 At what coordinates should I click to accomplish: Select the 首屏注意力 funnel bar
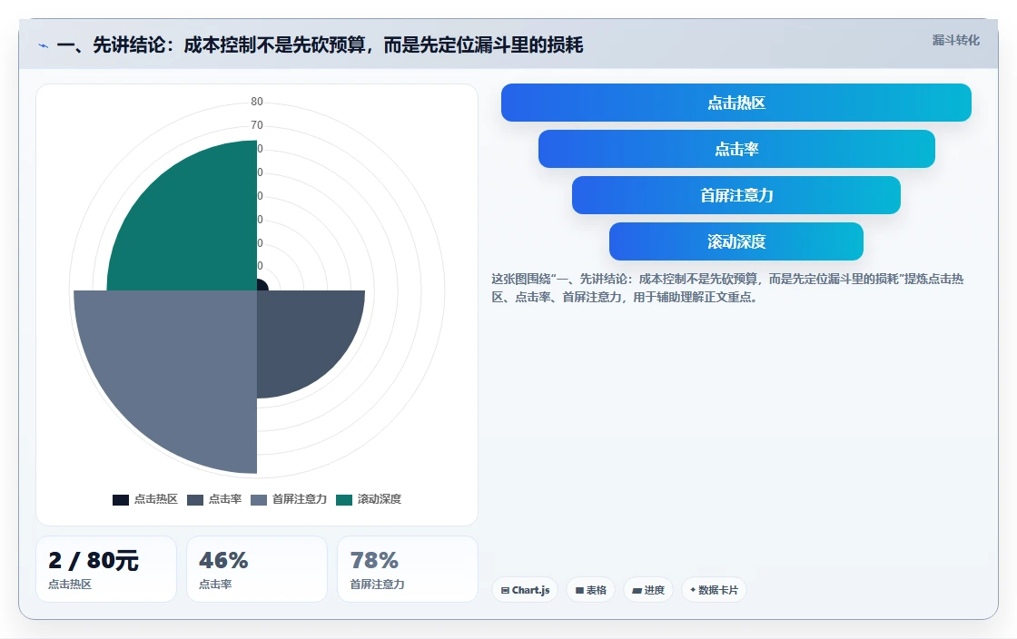click(736, 195)
